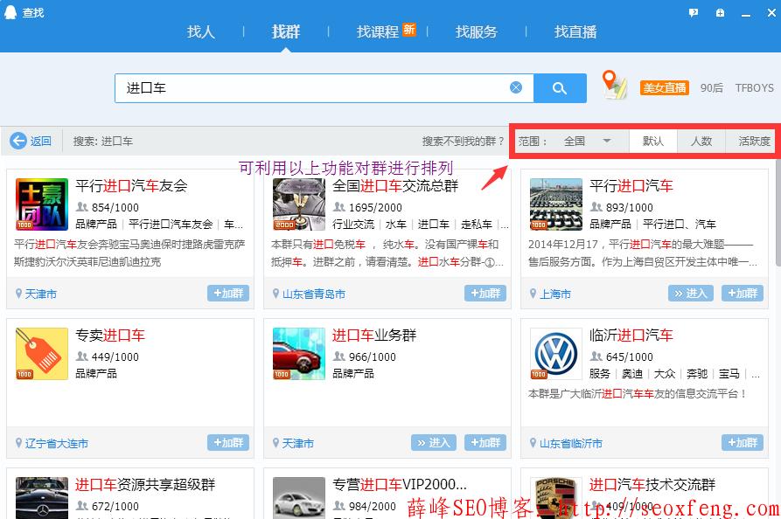The image size is (781, 519).
Task: Switch to the 找人 tab
Action: pos(200,31)
